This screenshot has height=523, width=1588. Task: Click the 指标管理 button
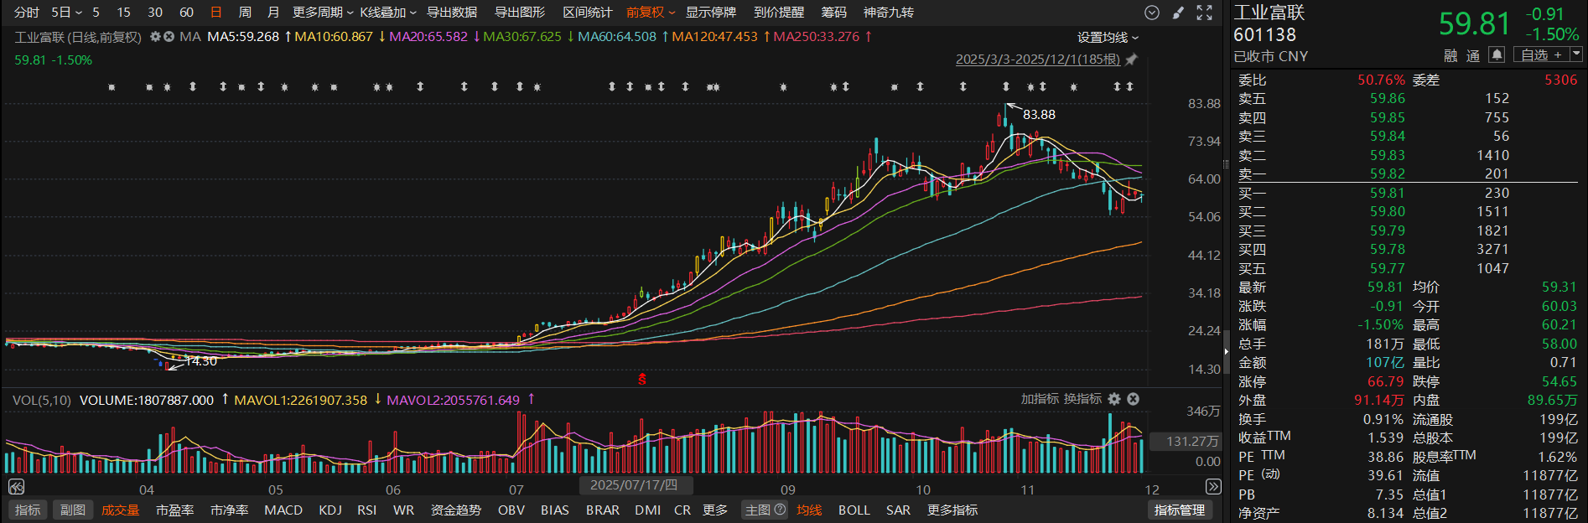point(1180,510)
